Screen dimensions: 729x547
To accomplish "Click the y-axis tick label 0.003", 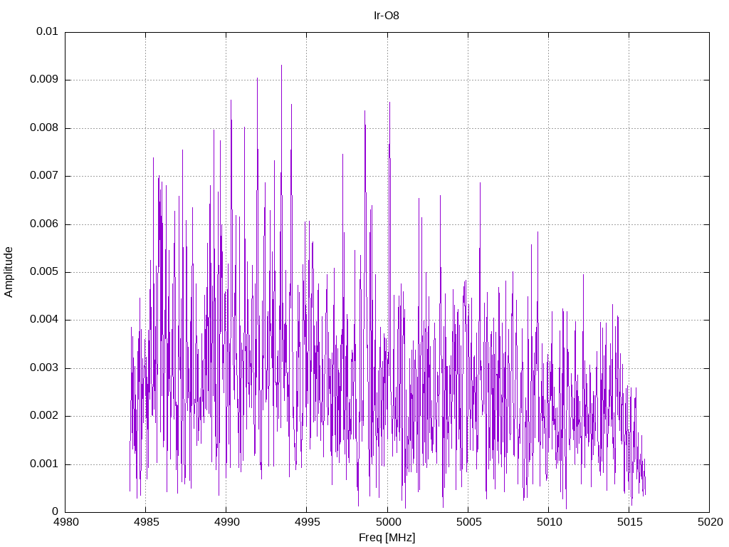I will tap(44, 368).
